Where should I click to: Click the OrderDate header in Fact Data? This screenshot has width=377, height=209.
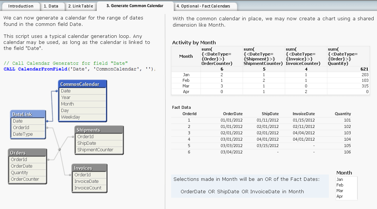pos(233,114)
